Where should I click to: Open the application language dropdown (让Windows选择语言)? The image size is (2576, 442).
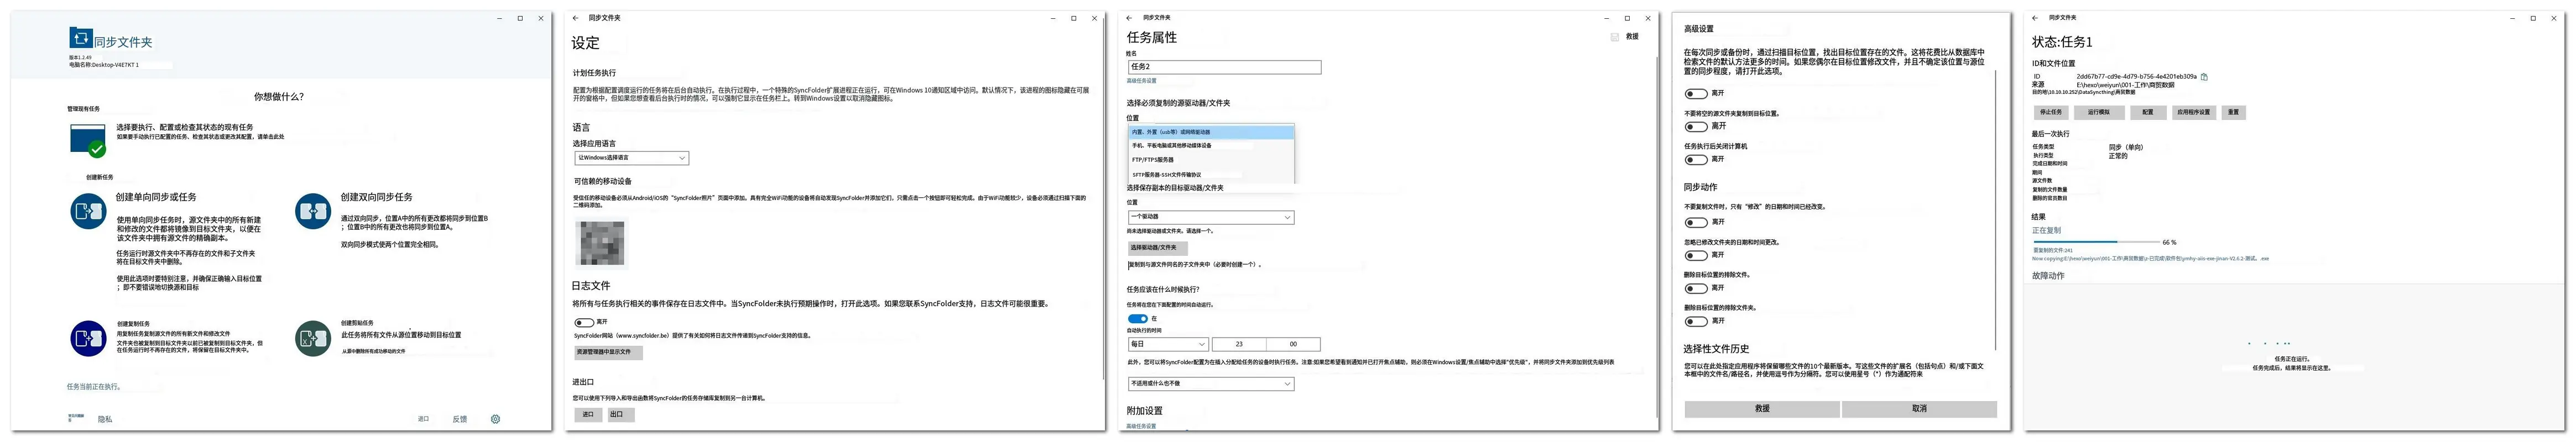631,158
